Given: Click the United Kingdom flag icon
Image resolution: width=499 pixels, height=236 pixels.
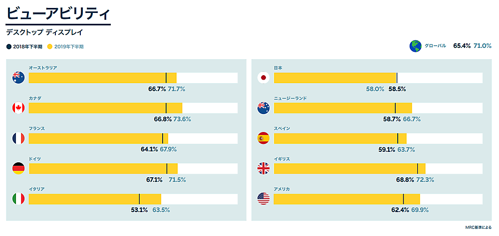Looking at the screenshot, I should (263, 169).
